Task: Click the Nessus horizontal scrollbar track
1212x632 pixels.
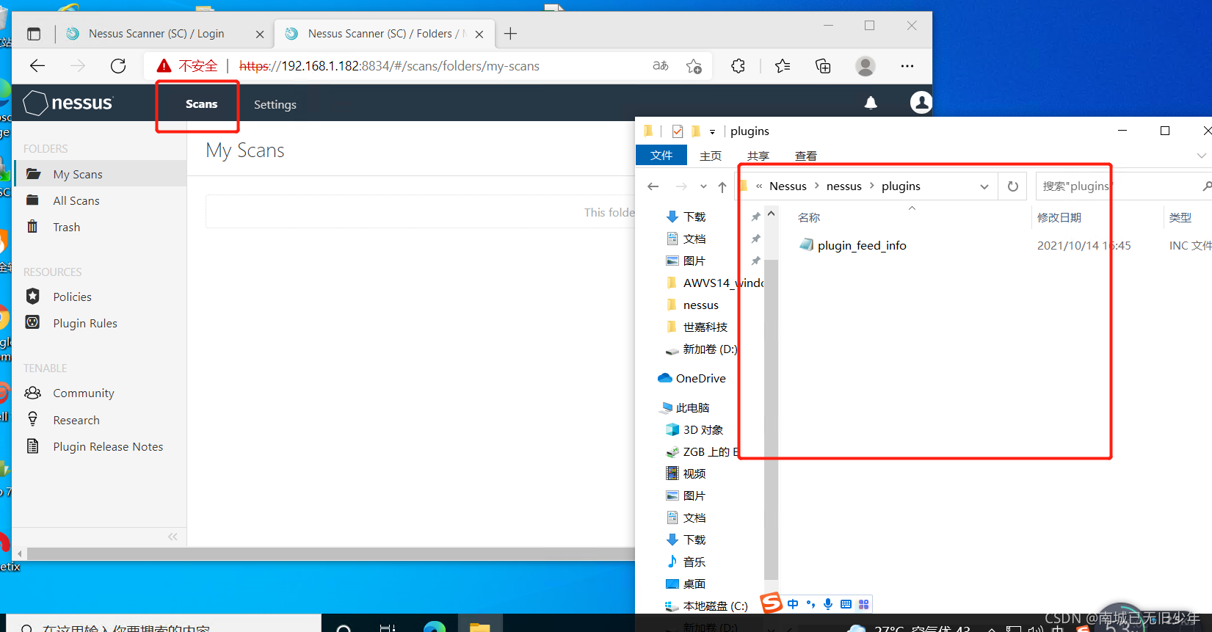Action: pos(330,553)
